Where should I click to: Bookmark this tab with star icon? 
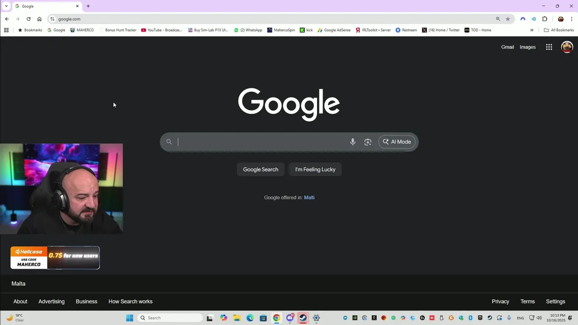[508, 19]
